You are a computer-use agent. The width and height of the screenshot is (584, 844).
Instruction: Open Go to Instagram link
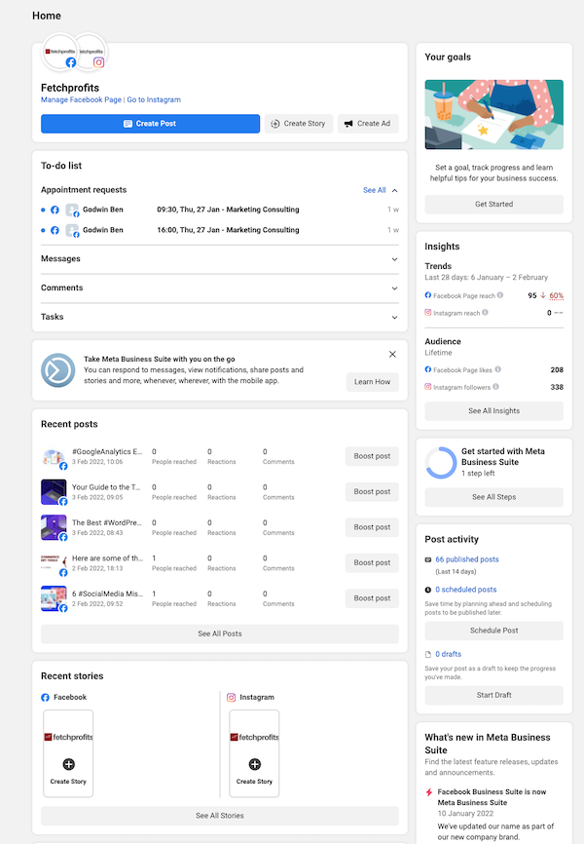click(x=154, y=99)
